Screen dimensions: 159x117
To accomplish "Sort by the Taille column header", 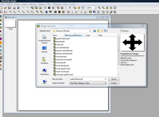I will pyautogui.click(x=103, y=35).
